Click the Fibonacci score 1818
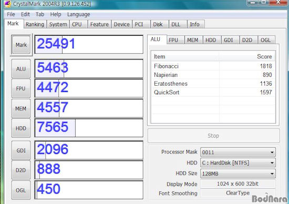 266,66
